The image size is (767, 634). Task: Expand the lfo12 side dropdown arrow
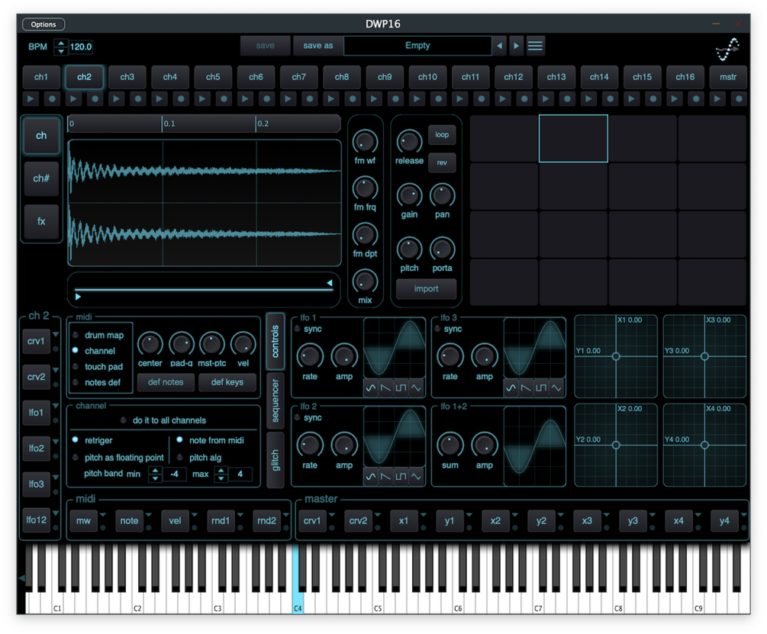pyautogui.click(x=56, y=513)
